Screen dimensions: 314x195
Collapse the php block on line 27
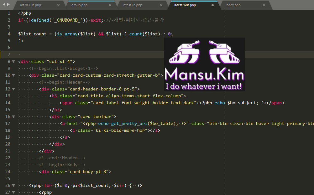pyautogui.click(x=13, y=192)
